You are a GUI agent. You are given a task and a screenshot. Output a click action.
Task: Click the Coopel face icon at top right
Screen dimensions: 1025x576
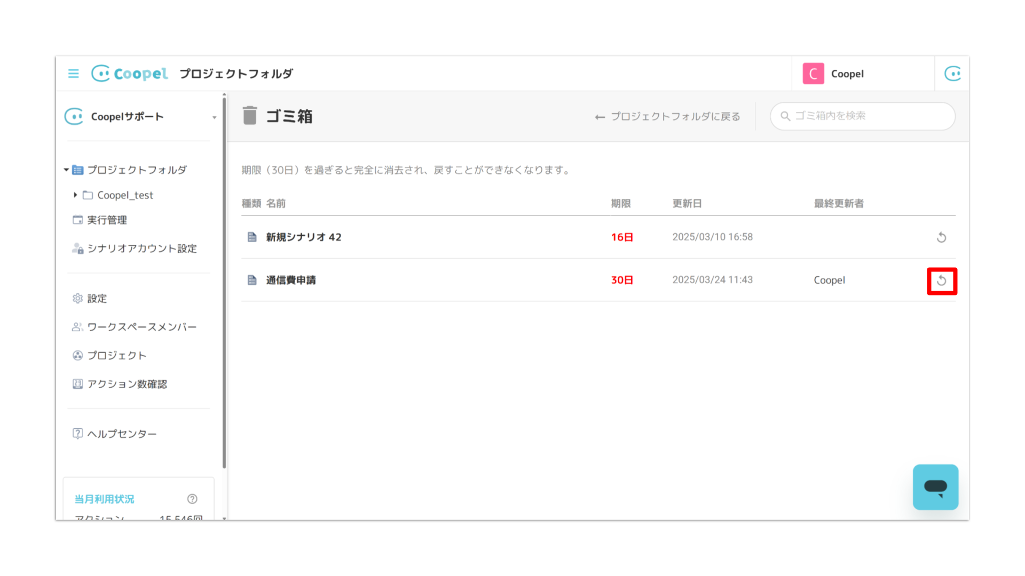point(952,74)
